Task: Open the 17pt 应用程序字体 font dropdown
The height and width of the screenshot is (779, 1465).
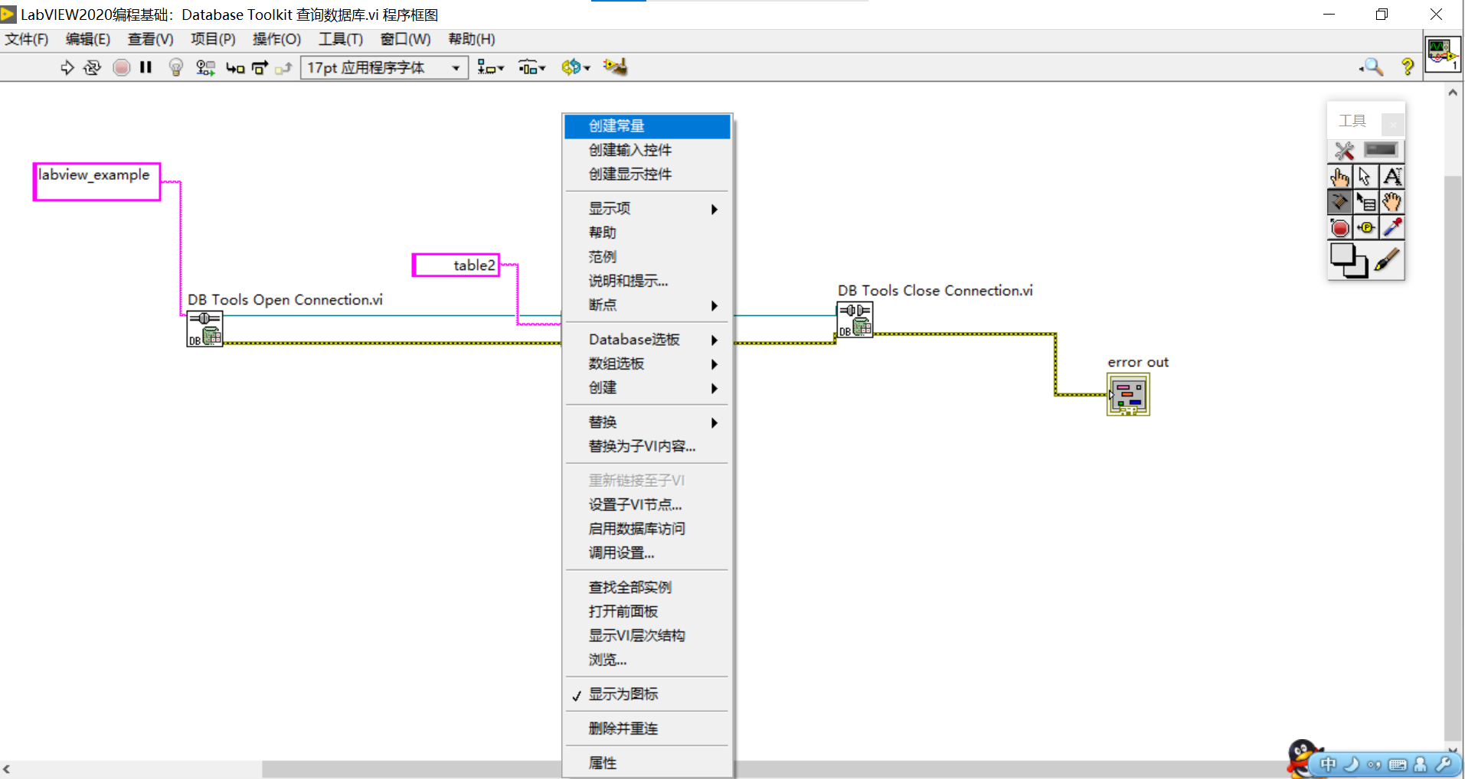Action: [383, 67]
